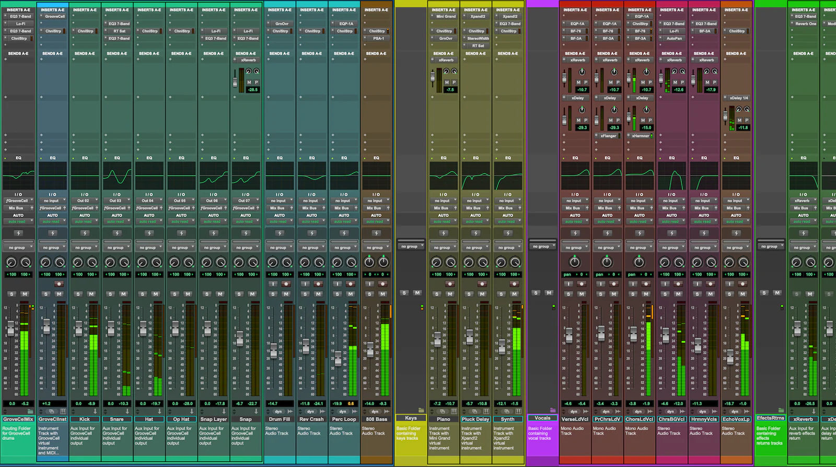Open automation mode 'auto read' dropdown on Pluck Delay

pos(475,221)
